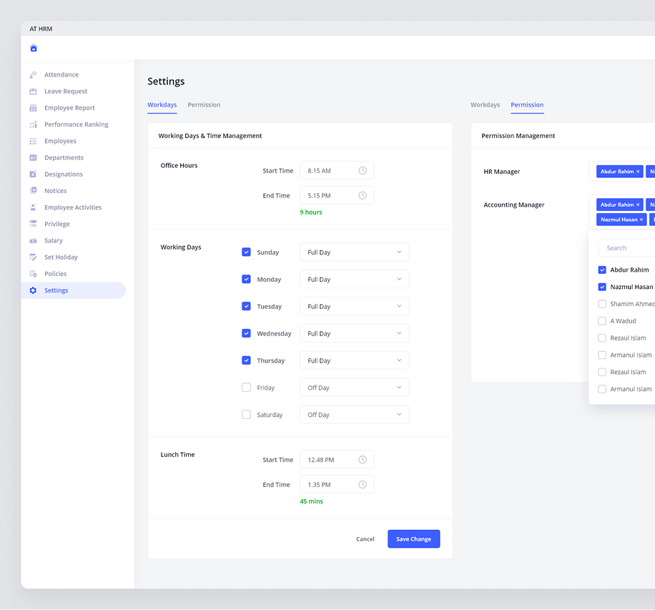The image size is (655, 610).
Task: Click the Lunch End Time 1.35 PM field
Action: pos(337,485)
